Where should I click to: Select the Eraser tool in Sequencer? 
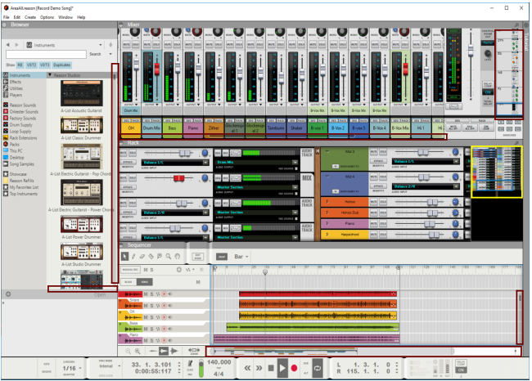142,257
